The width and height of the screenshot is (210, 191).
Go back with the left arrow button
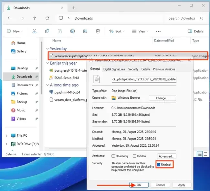tap(9, 18)
